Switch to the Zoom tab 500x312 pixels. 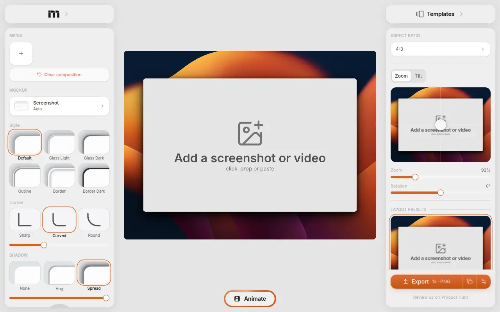(x=401, y=76)
